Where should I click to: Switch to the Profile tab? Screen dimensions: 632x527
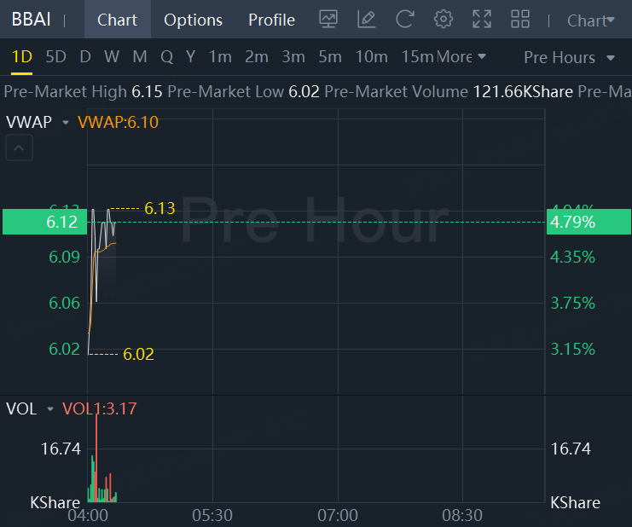[271, 20]
